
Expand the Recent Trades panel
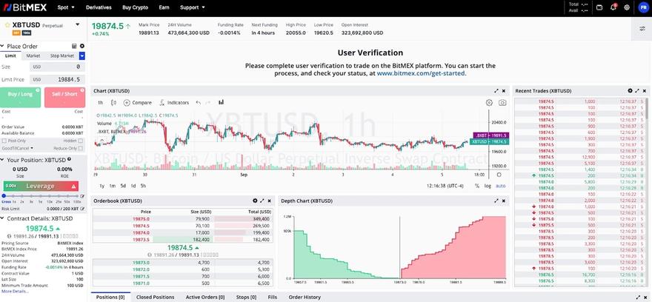[637, 90]
